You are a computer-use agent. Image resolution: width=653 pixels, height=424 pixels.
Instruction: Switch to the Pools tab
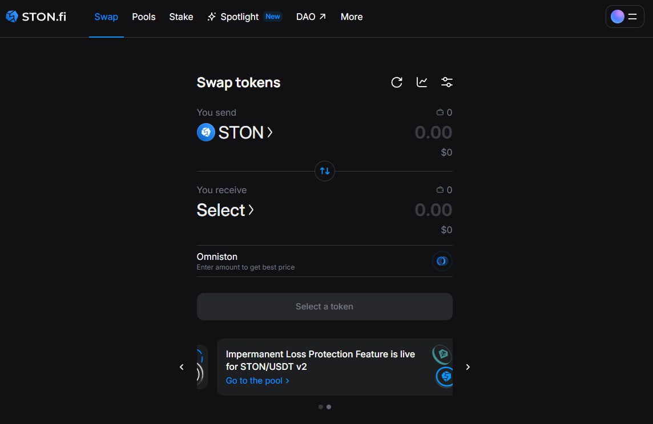pyautogui.click(x=144, y=17)
